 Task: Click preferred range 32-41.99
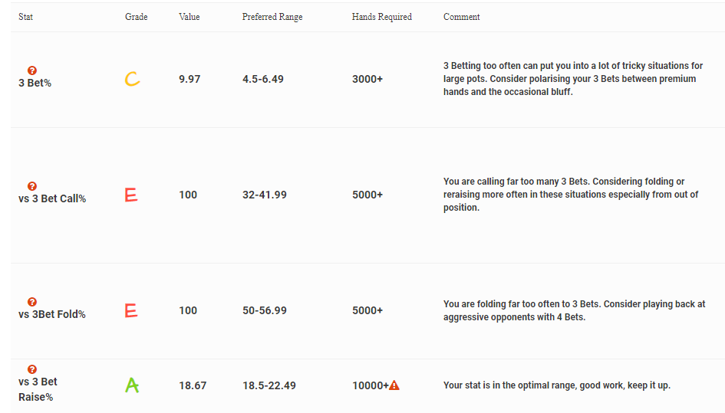tap(265, 195)
